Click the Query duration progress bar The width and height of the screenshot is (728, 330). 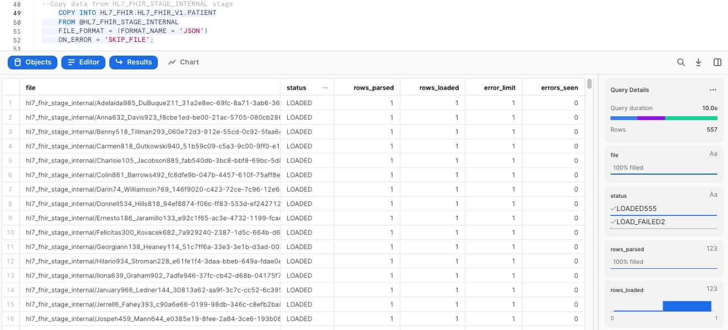(x=663, y=118)
